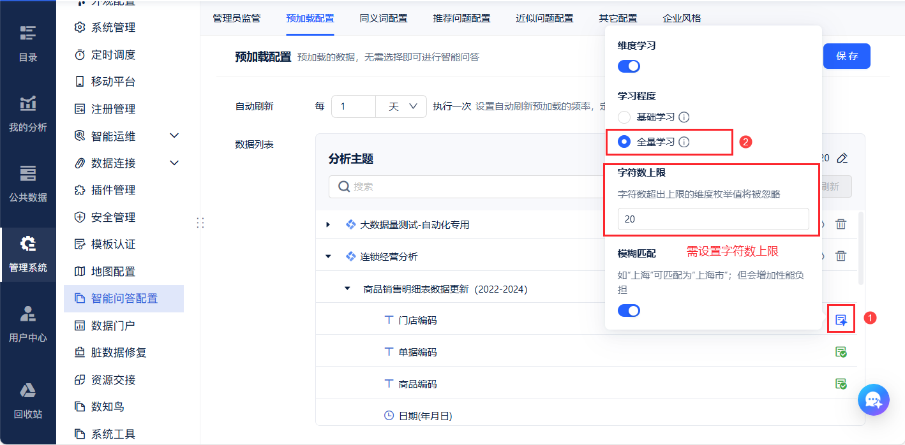Expand the 数据连接 menu chevron
905x445 pixels.
[x=174, y=163]
